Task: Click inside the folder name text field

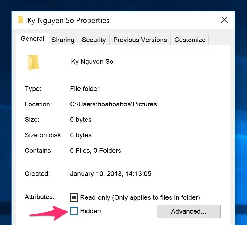Action: 145,63
